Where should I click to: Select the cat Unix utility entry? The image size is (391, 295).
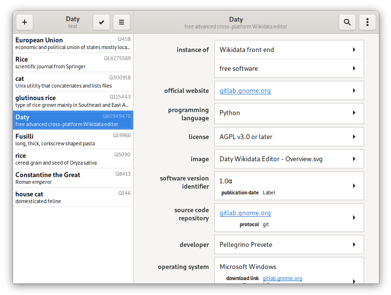(73, 82)
